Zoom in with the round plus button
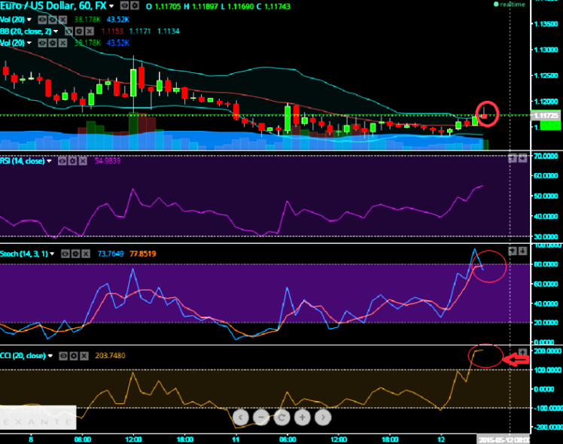Image resolution: width=563 pixels, height=444 pixels. tap(303, 418)
